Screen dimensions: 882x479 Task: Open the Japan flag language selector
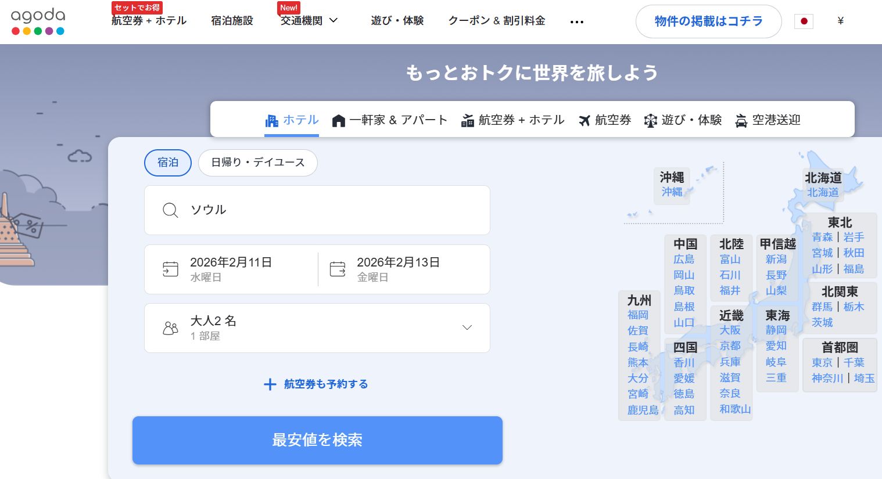click(804, 21)
